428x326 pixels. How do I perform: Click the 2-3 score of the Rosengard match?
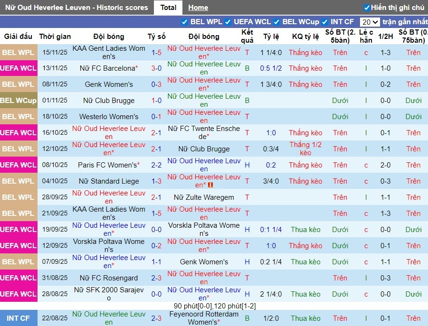coord(156,278)
